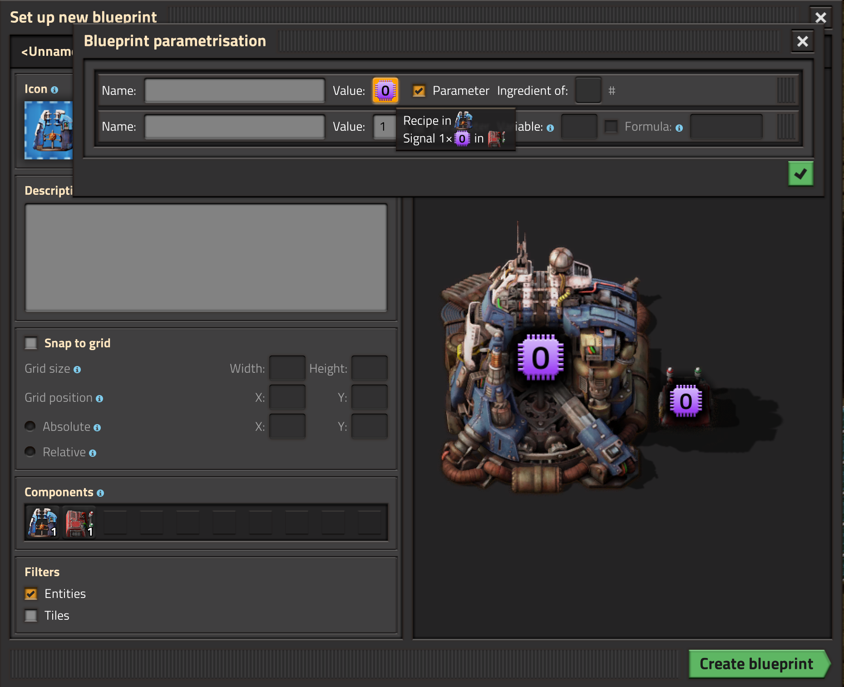This screenshot has height=687, width=844.
Task: Click the Absolute X field
Action: pyautogui.click(x=287, y=426)
